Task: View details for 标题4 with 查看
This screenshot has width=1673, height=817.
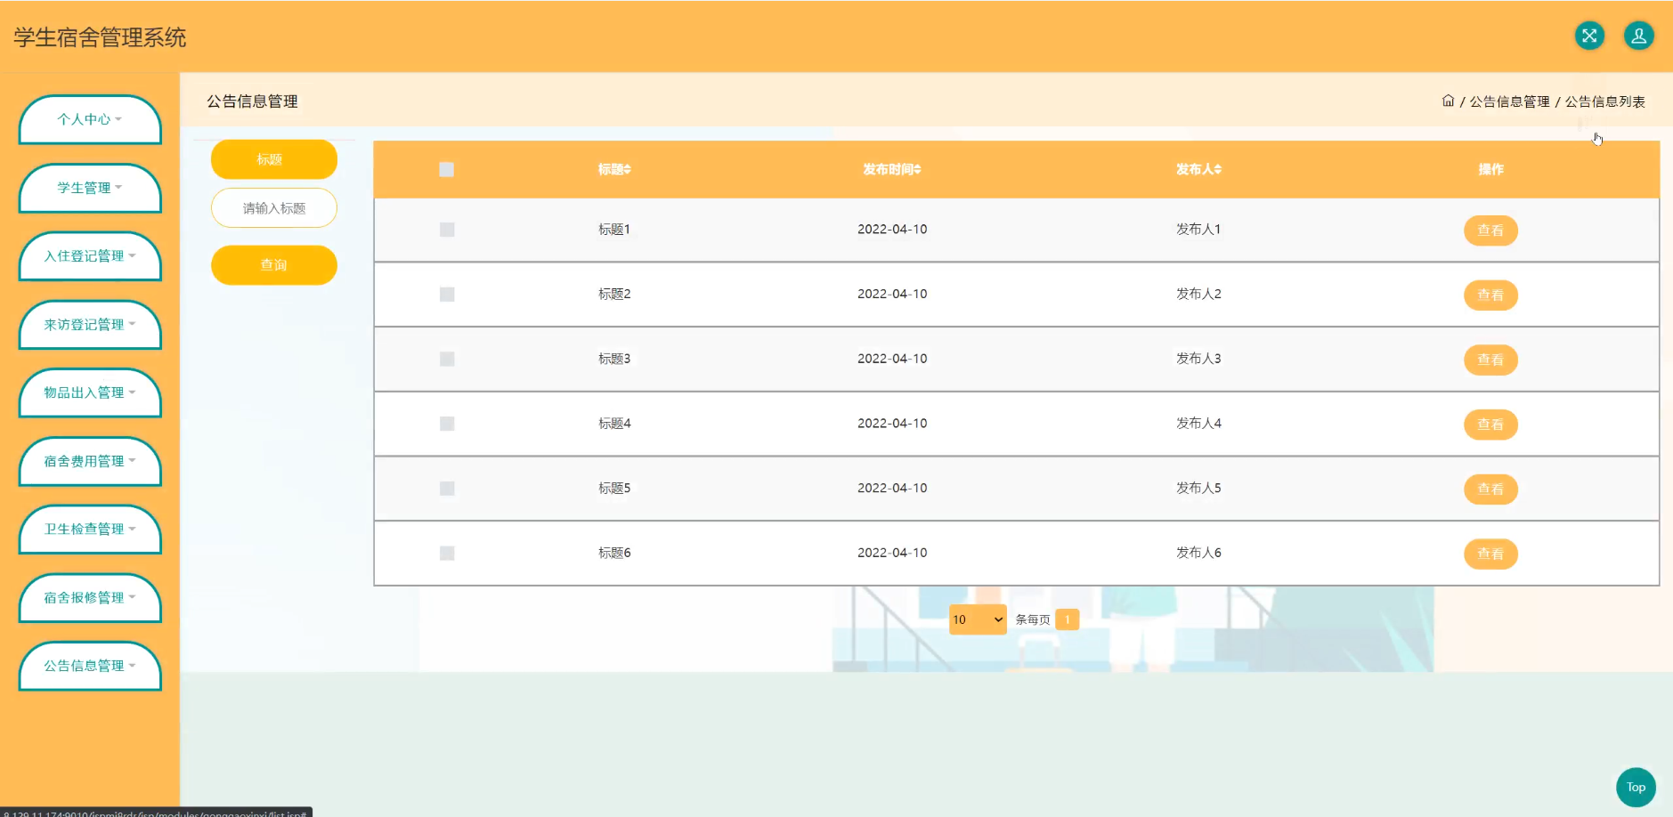Action: [x=1490, y=425]
